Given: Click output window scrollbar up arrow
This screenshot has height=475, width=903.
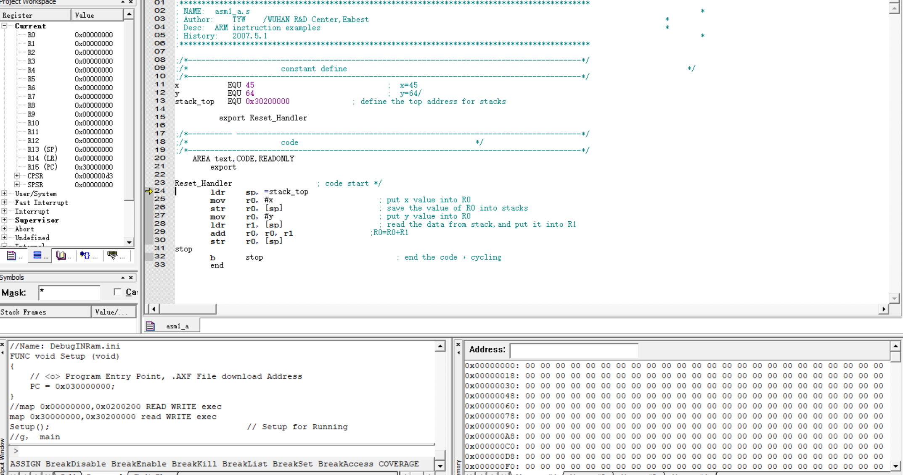Looking at the screenshot, I should [440, 346].
